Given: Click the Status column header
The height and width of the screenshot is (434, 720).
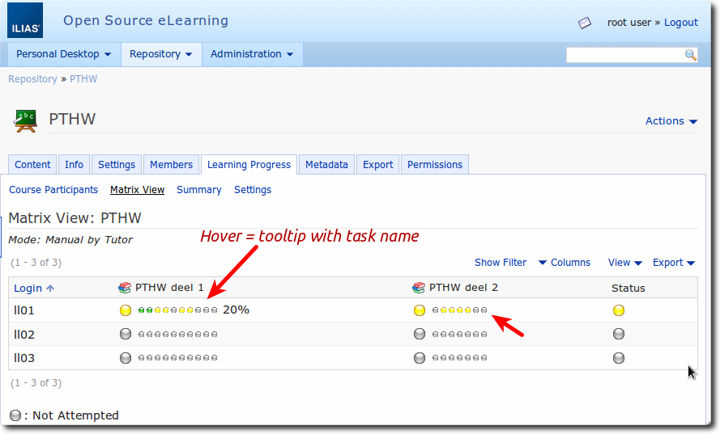Looking at the screenshot, I should (x=628, y=289).
